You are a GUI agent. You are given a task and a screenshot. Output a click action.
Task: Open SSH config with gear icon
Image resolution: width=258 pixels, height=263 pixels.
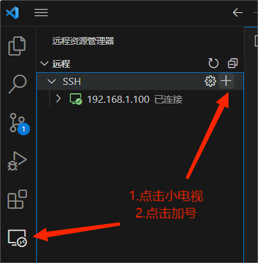[210, 81]
